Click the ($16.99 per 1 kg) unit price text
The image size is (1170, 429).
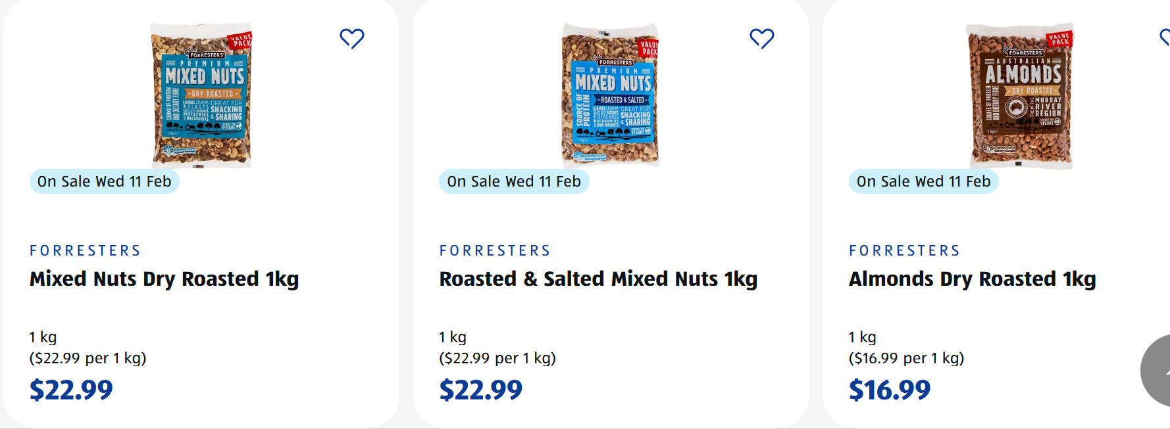(x=906, y=358)
